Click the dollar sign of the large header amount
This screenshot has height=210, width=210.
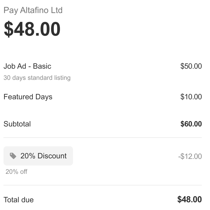[x=9, y=29]
